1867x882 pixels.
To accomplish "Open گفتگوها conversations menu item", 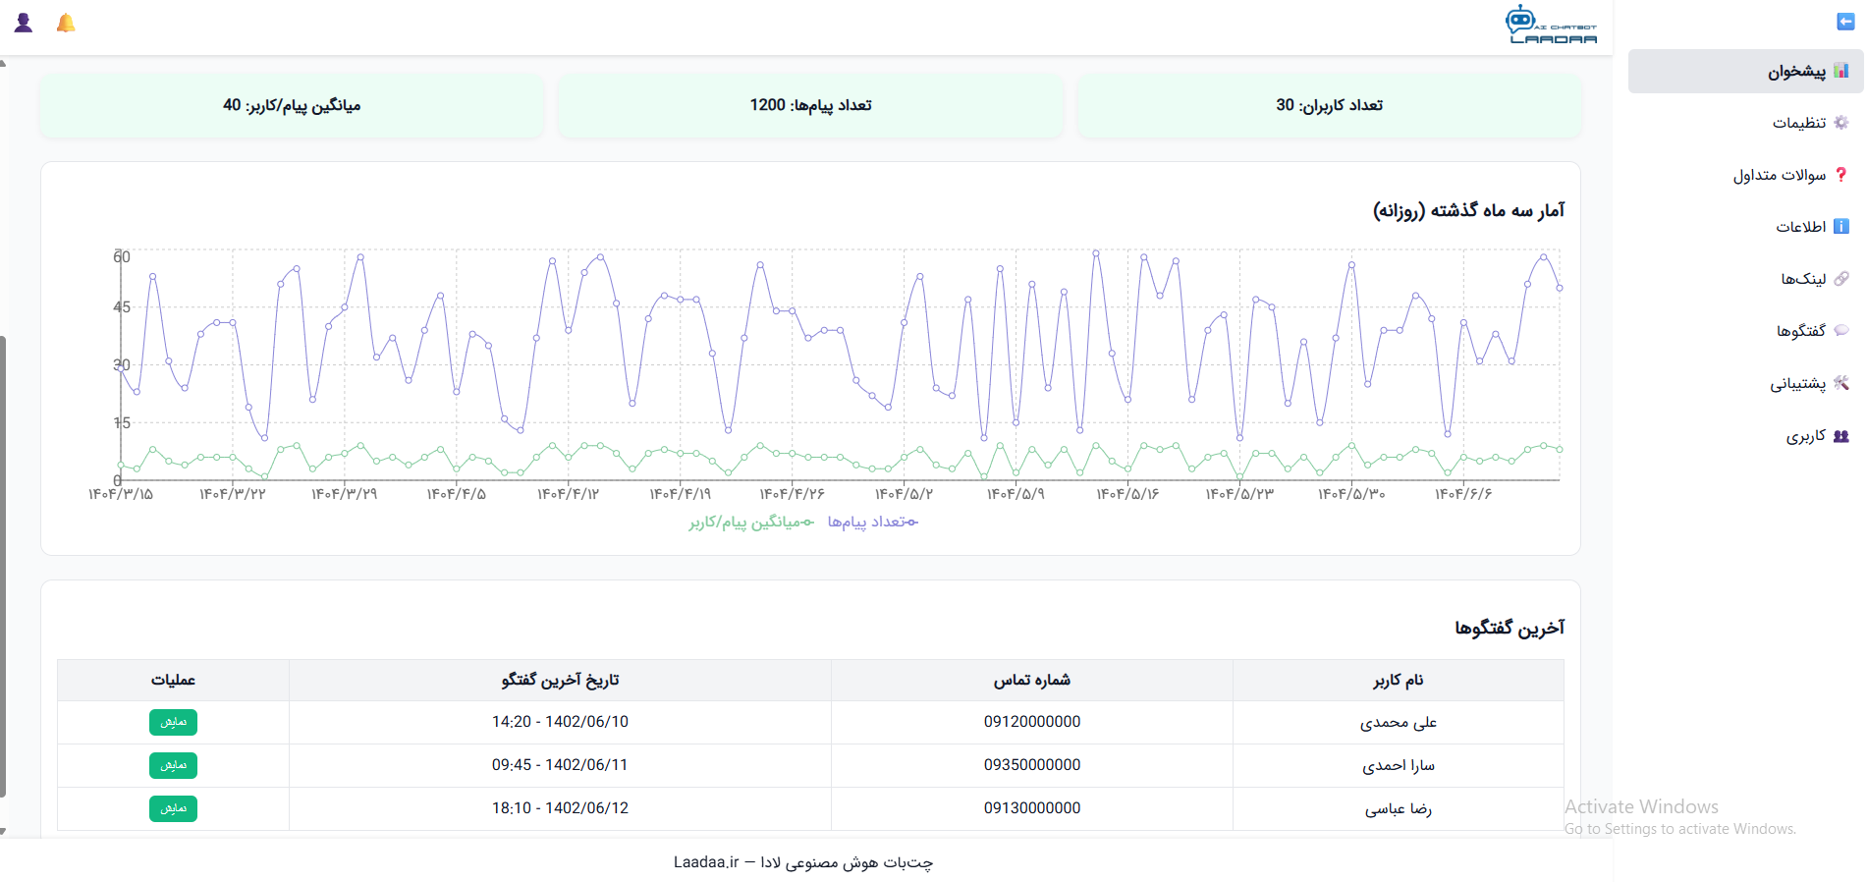I will click(x=1800, y=331).
